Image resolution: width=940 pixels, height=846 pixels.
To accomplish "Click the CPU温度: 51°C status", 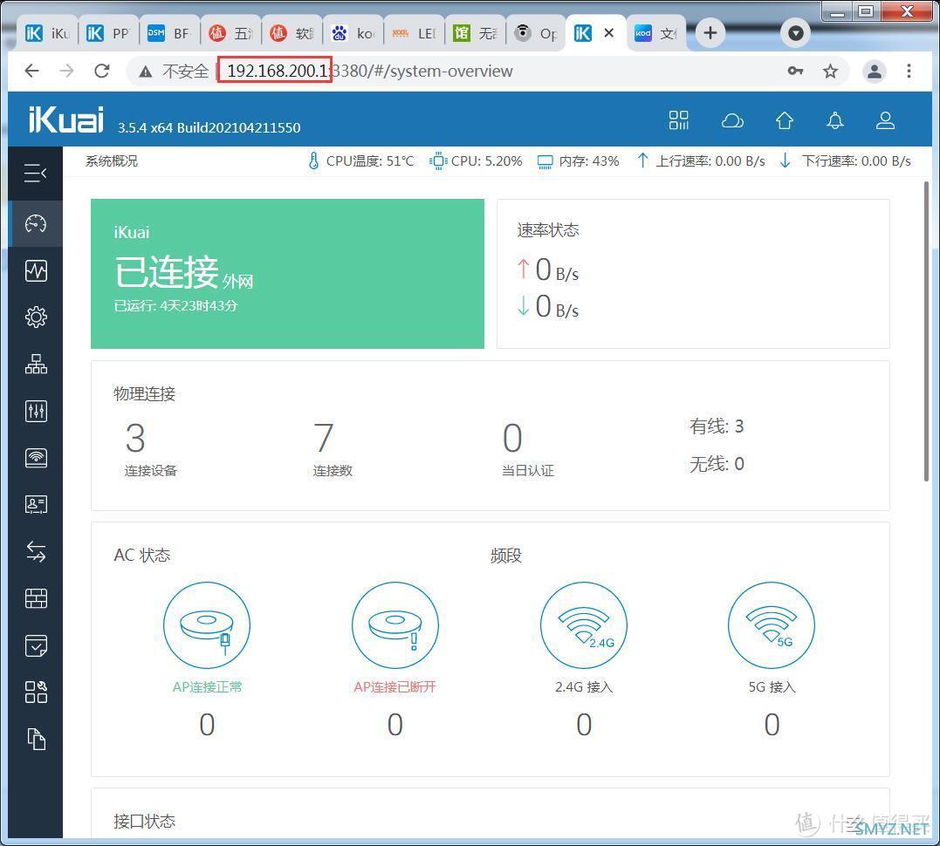I will click(361, 161).
